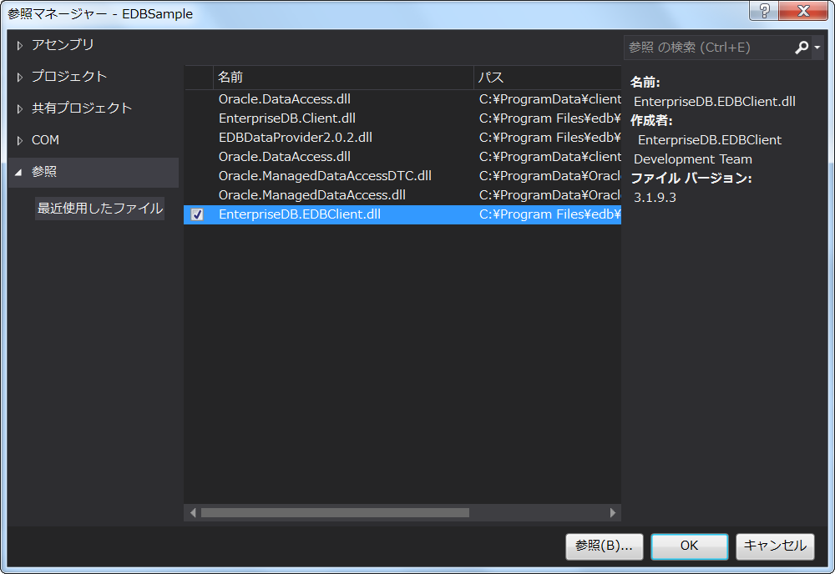Expand the 共有プロジェクト category
The width and height of the screenshot is (835, 574).
click(x=20, y=108)
